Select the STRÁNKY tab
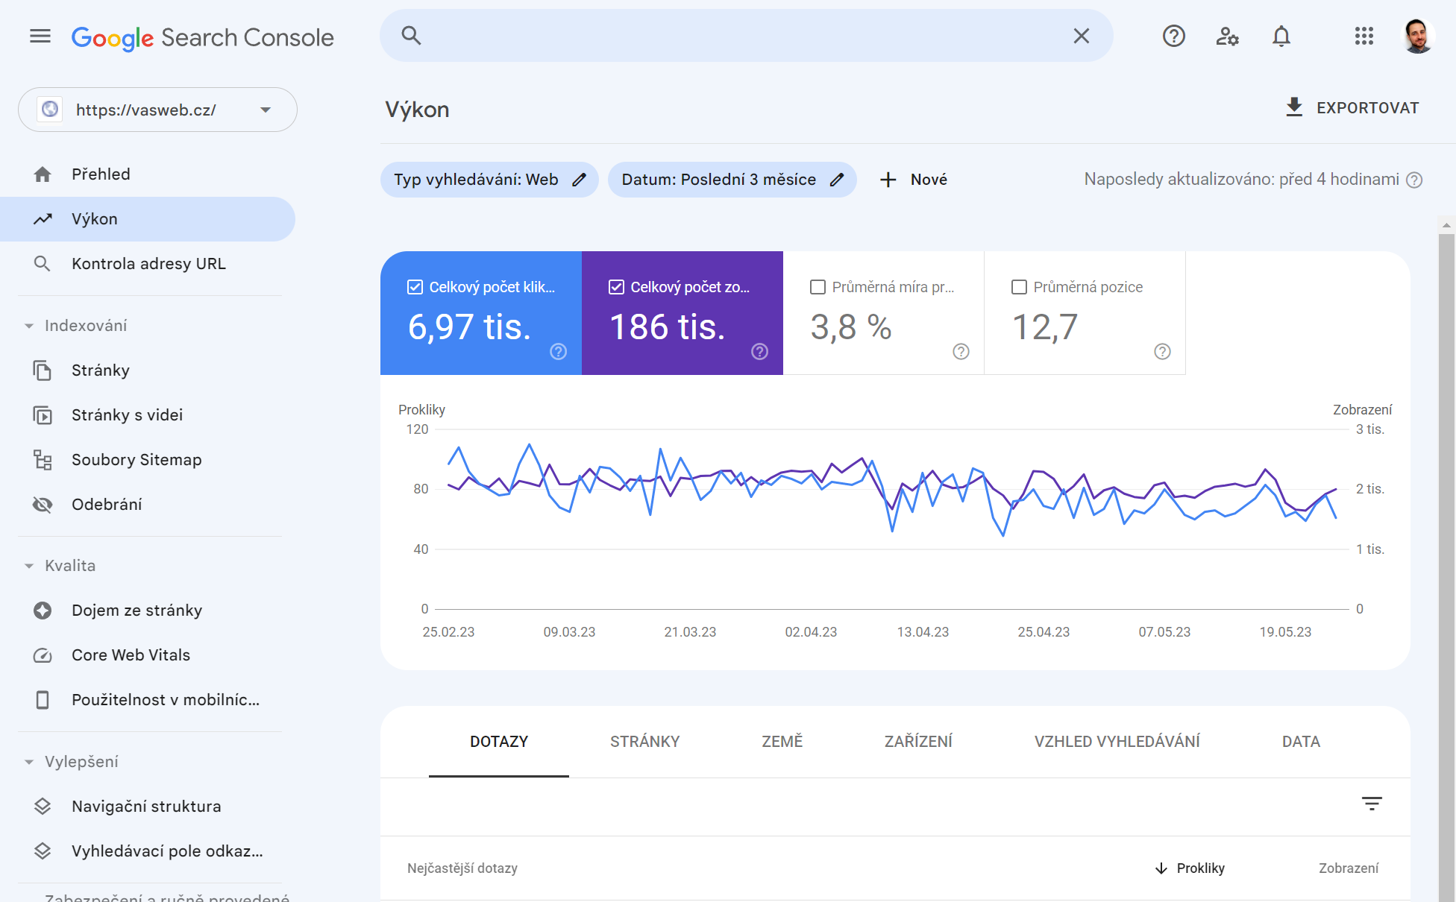Image resolution: width=1456 pixels, height=902 pixels. click(x=644, y=742)
